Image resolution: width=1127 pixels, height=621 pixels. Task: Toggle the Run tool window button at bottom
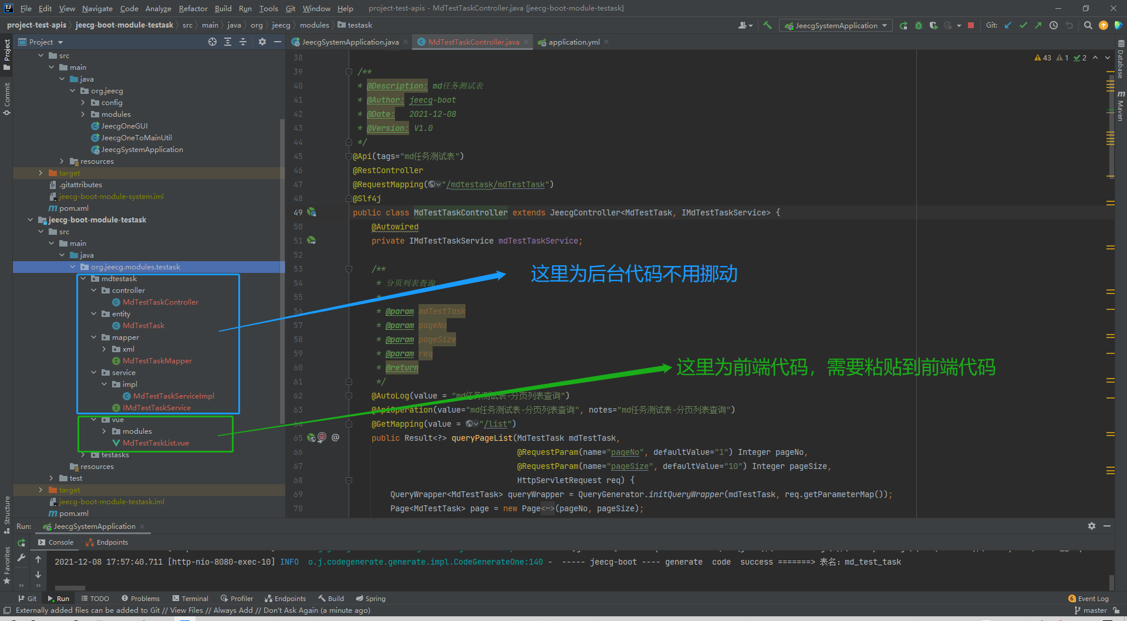tap(58, 599)
